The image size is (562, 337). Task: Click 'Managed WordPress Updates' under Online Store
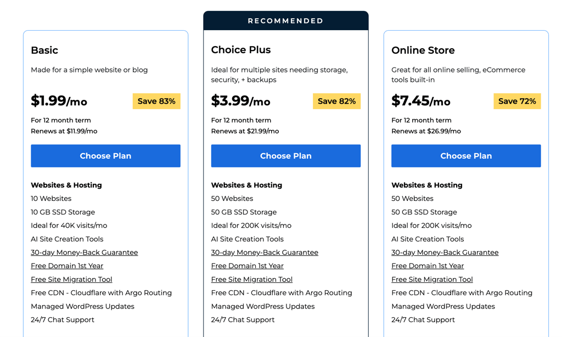(x=443, y=306)
